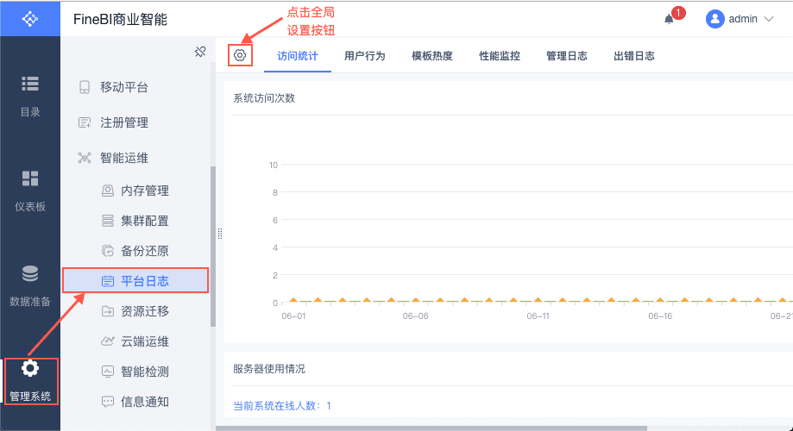The image size is (793, 431).
Task: Open the 目录 directory section
Action: [30, 95]
